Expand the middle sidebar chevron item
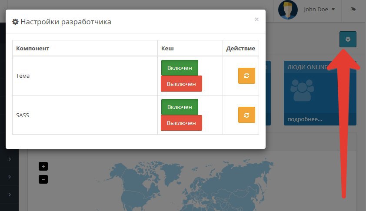This screenshot has width=366, height=211. pos(10,177)
